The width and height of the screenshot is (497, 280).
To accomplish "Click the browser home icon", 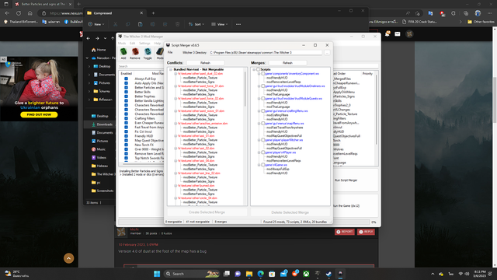I will click(x=30, y=13).
